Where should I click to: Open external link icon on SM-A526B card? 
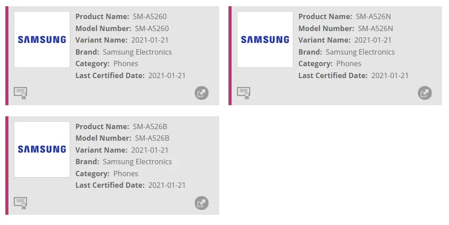(201, 203)
